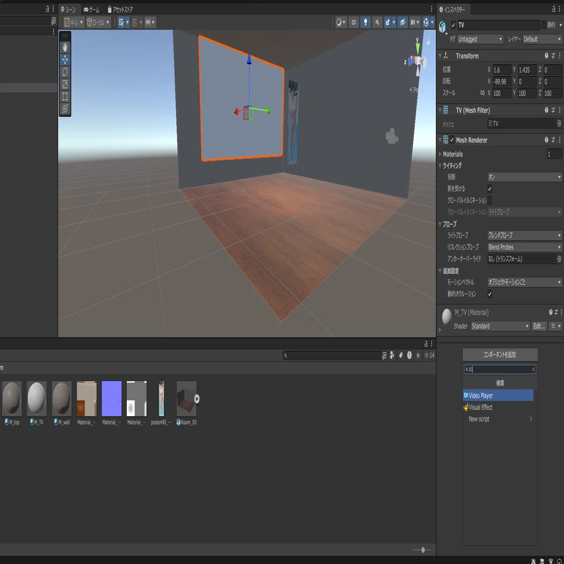Screen dimensions: 564x564
Task: Select the Hand view tool
Action: click(x=65, y=47)
